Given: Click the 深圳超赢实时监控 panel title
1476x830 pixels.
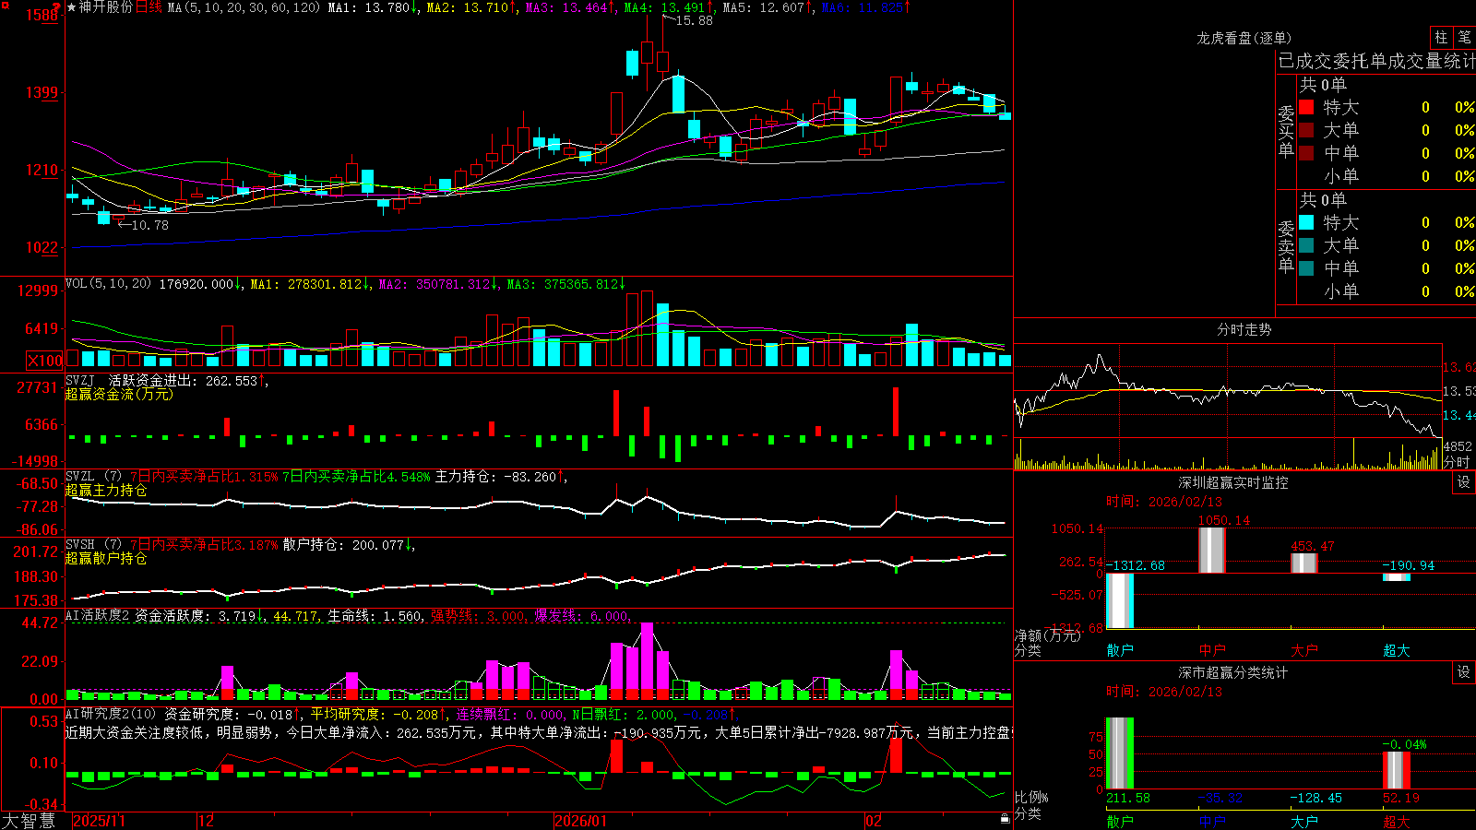Looking at the screenshot, I should click(x=1233, y=482).
